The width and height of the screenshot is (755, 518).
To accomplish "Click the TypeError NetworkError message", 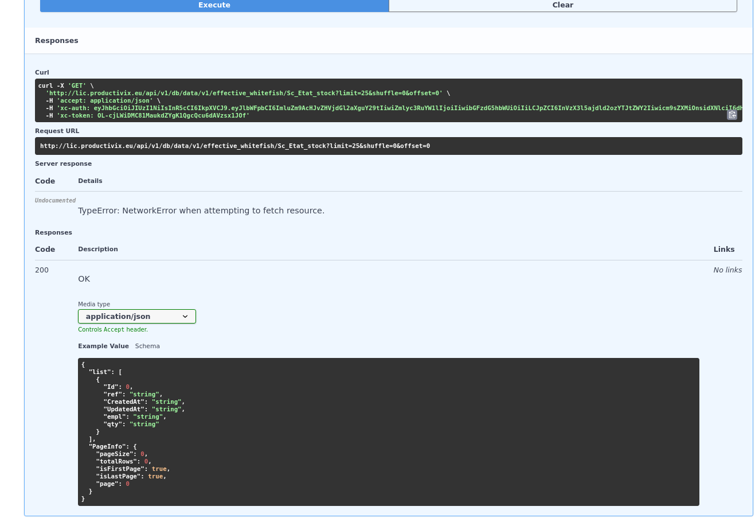I will (x=201, y=211).
